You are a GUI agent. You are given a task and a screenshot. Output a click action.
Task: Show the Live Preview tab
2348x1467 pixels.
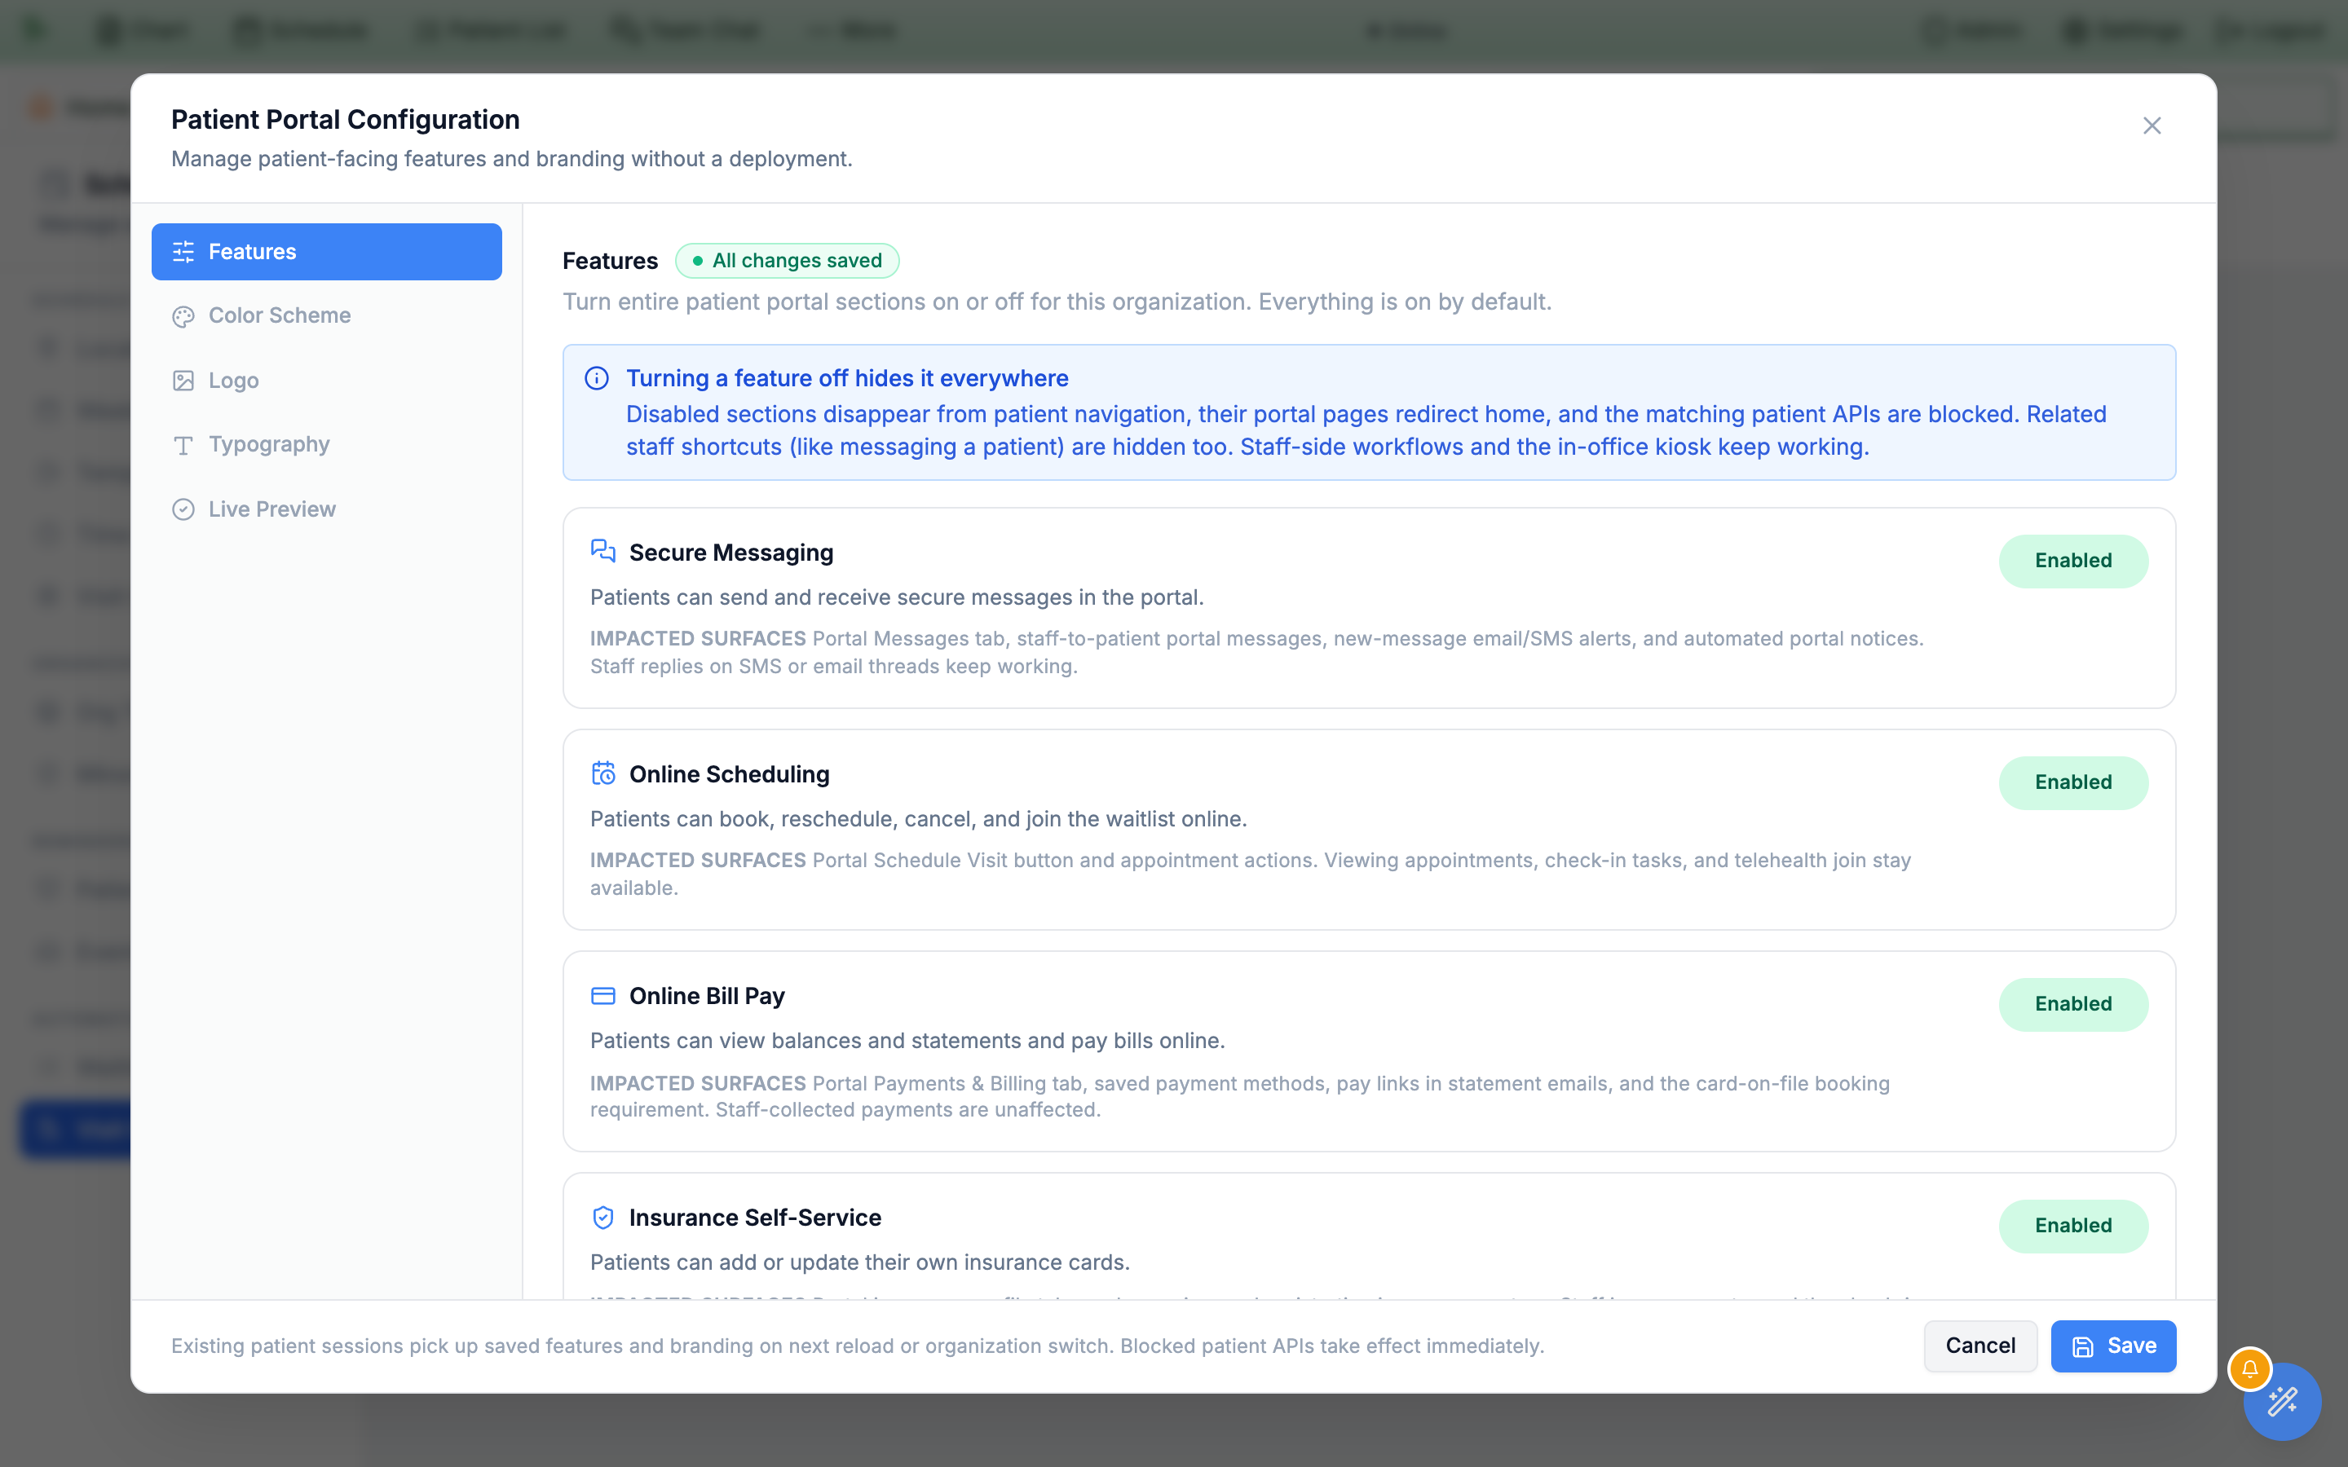(x=326, y=509)
